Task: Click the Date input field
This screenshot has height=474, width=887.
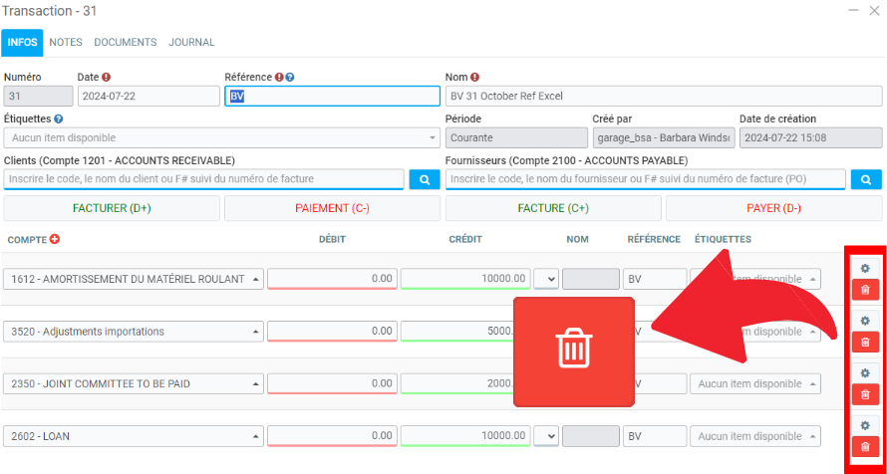Action: coord(148,96)
